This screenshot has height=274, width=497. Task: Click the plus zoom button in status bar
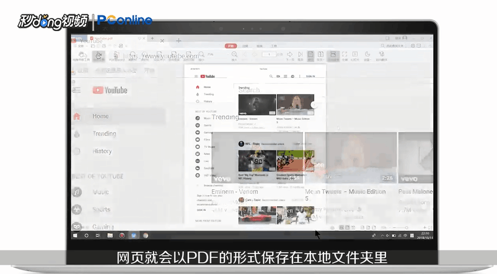pyautogui.click(x=424, y=228)
